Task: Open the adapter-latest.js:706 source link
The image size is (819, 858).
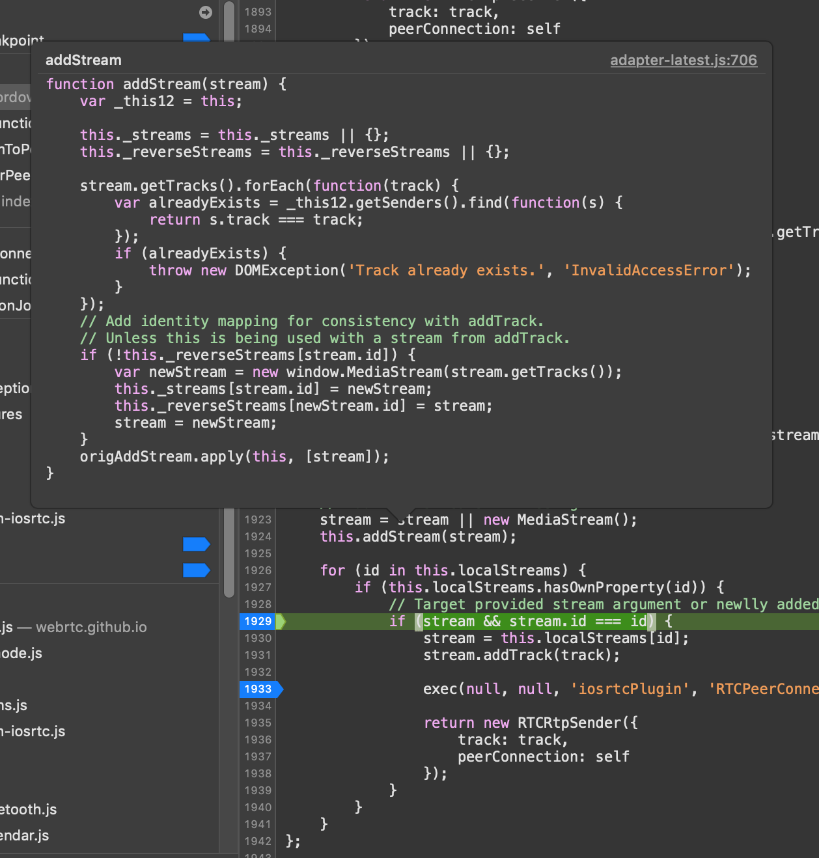Action: click(684, 61)
